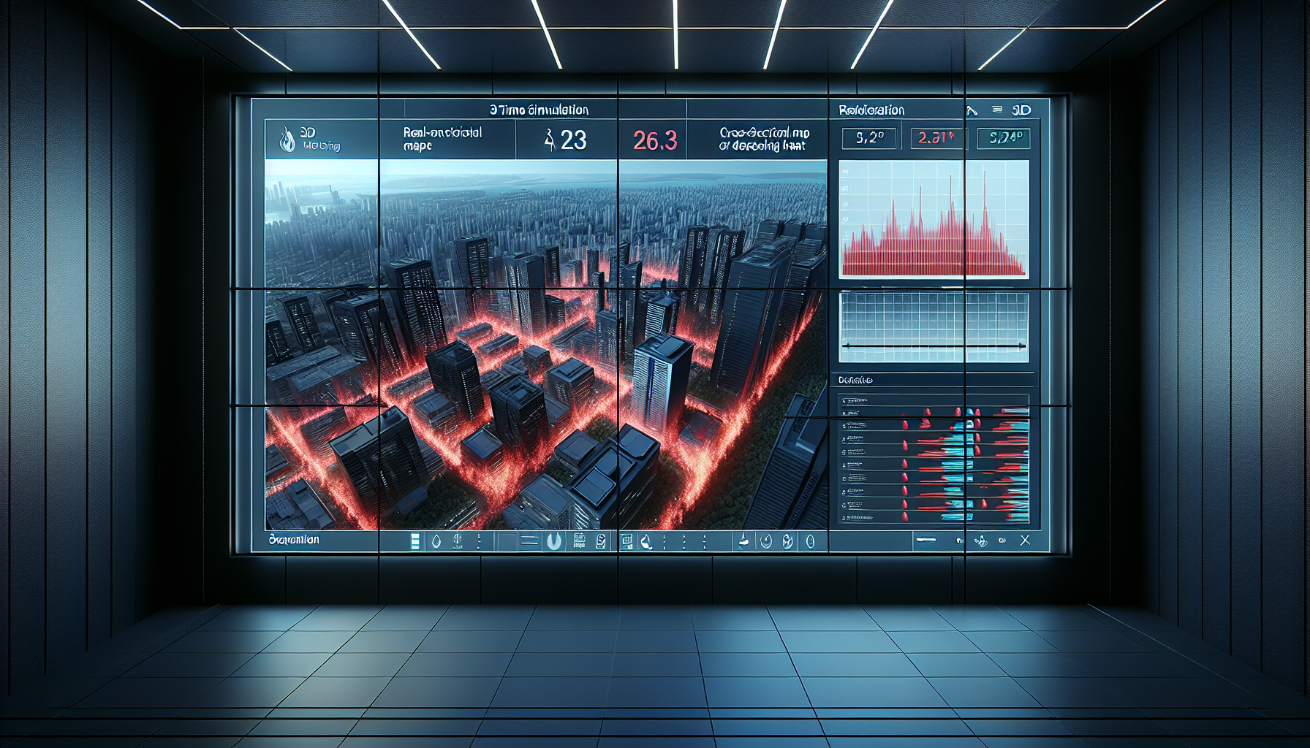Click the flame icon beside 3D label
The width and height of the screenshot is (1310, 748).
[x=287, y=139]
